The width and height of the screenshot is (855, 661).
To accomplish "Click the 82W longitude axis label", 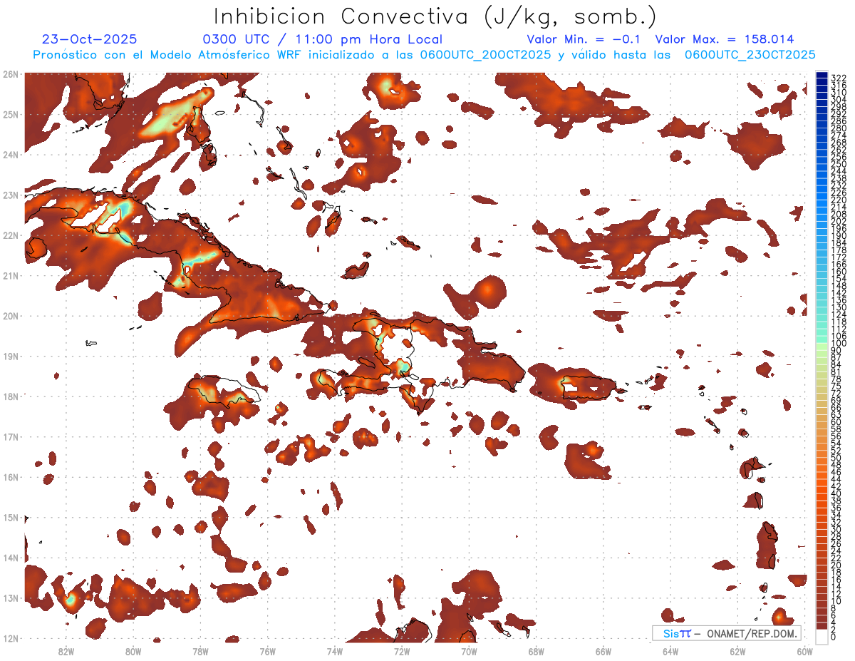I will pyautogui.click(x=66, y=651).
